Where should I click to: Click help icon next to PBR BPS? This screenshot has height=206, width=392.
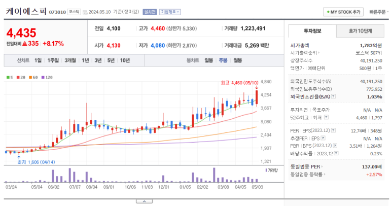[x=335, y=146]
